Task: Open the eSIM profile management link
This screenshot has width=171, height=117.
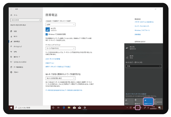Action: pyautogui.click(x=53, y=59)
